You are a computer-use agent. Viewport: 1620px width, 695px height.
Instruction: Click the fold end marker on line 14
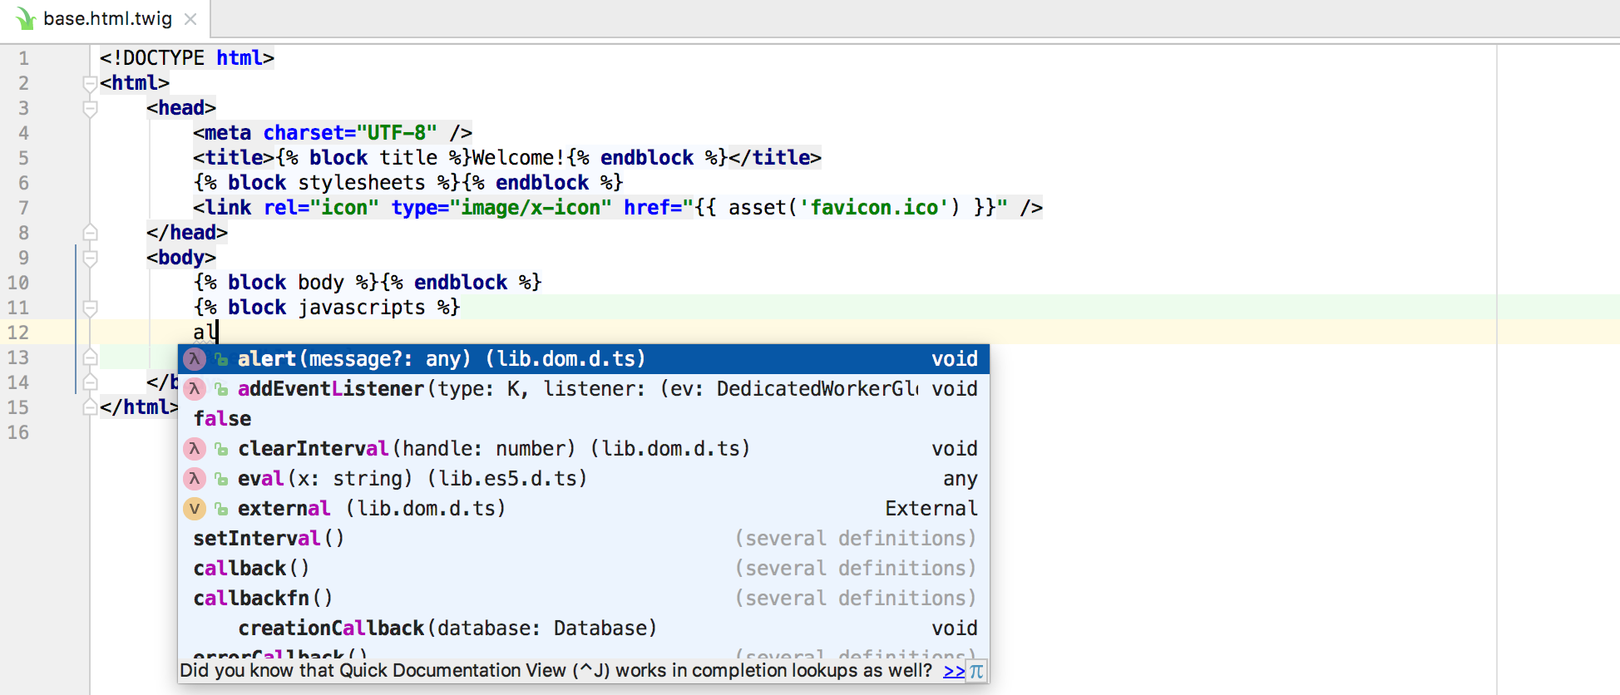click(x=90, y=382)
